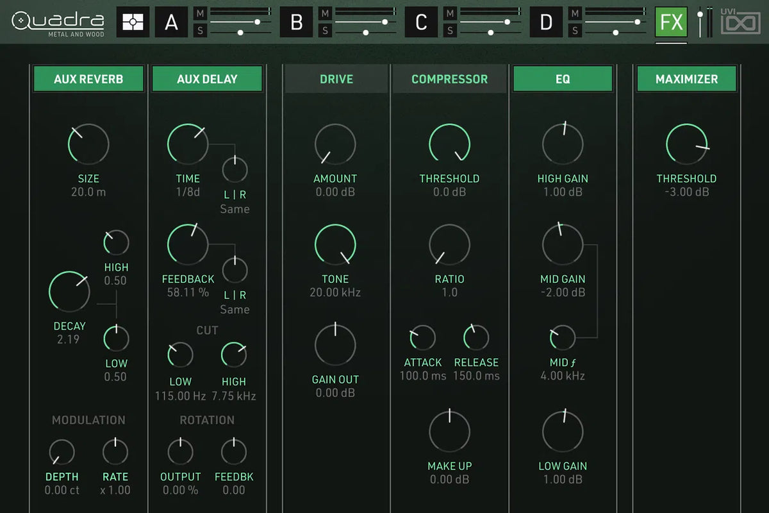Image resolution: width=769 pixels, height=513 pixels.
Task: Toggle the Drive effect on
Action: [336, 79]
